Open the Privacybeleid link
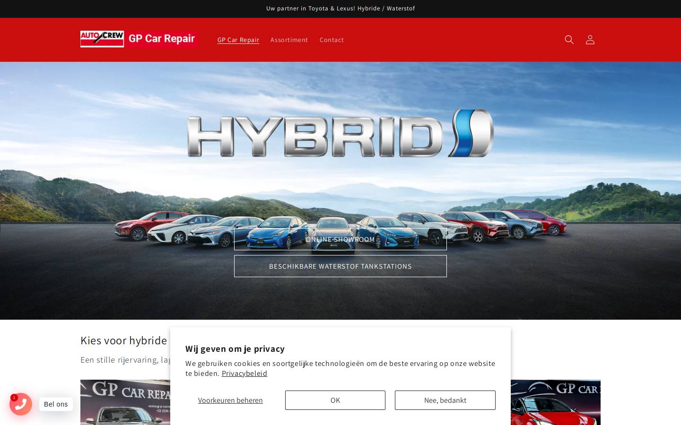 [x=244, y=373]
